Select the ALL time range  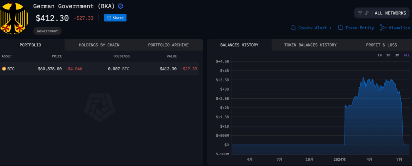point(407,55)
